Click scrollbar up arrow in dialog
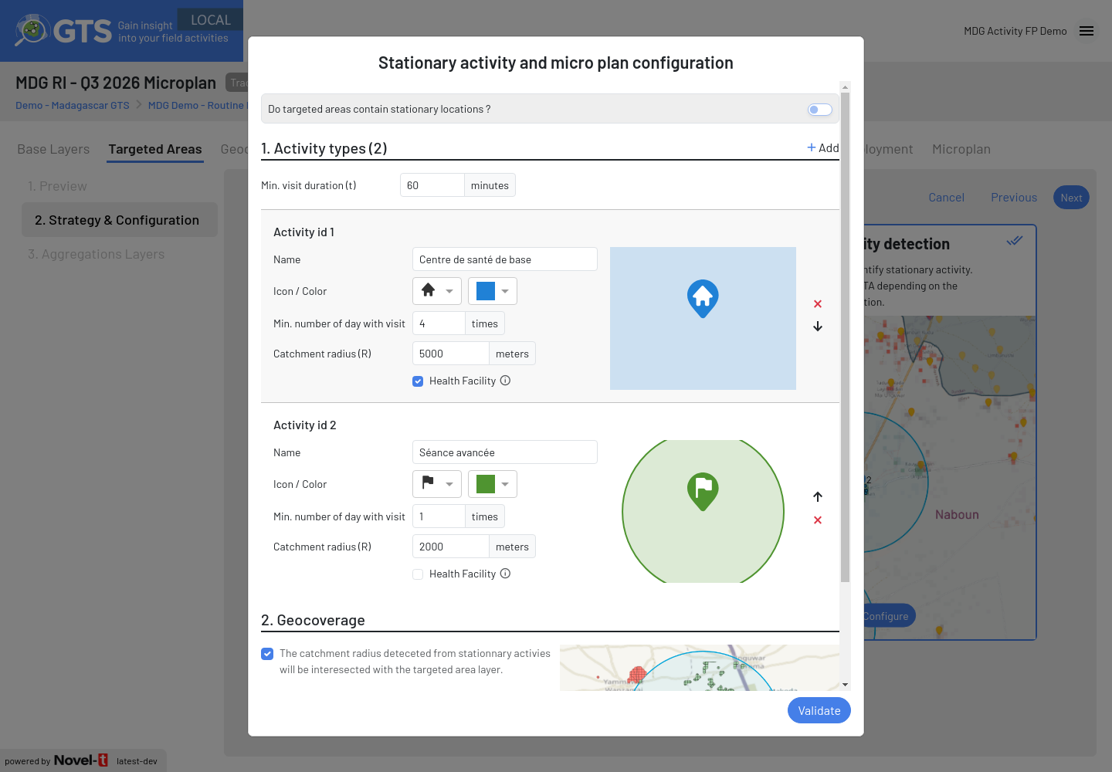Viewport: 1112px width, 772px height. coord(845,86)
